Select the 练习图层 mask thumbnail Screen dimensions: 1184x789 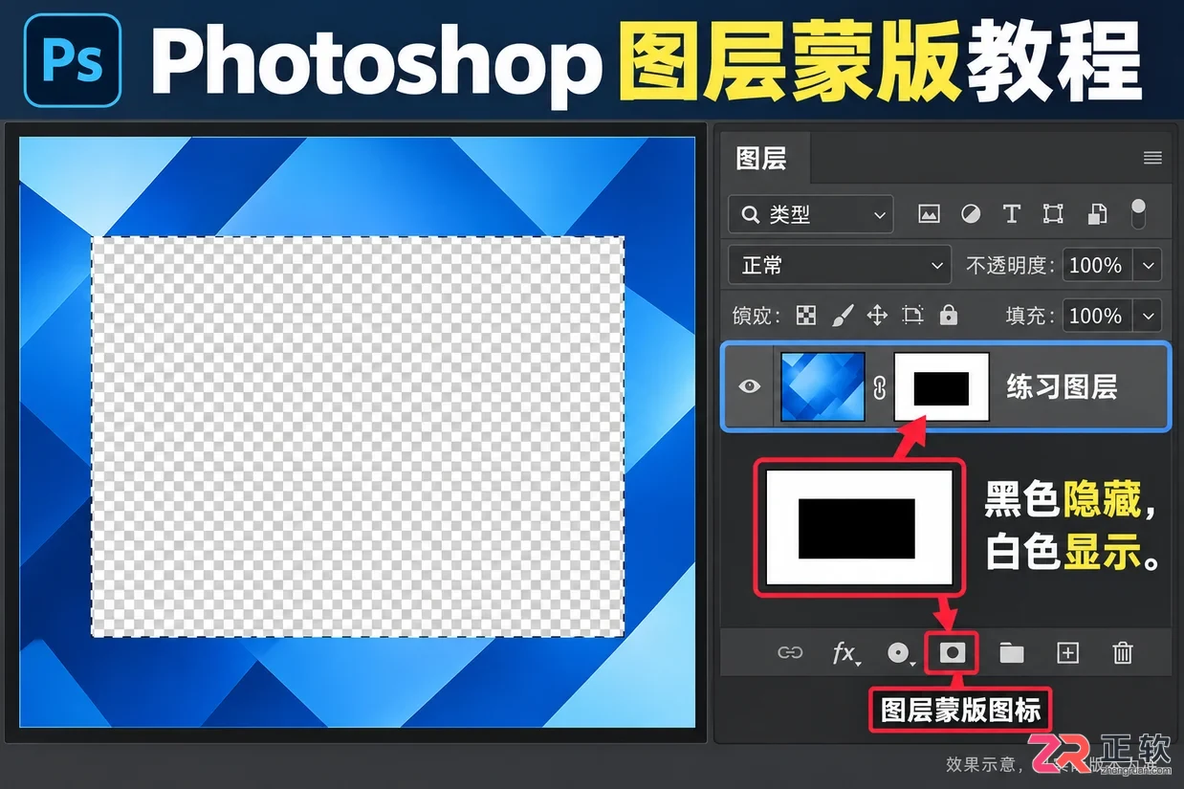point(942,386)
